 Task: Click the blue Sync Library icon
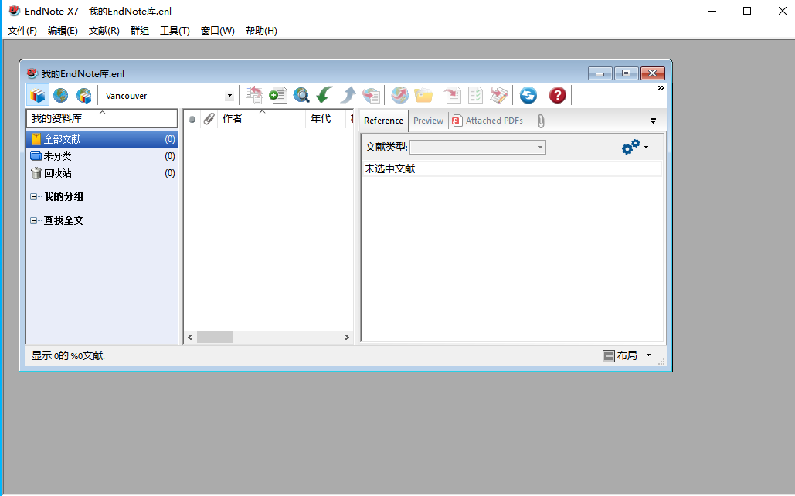(x=528, y=95)
